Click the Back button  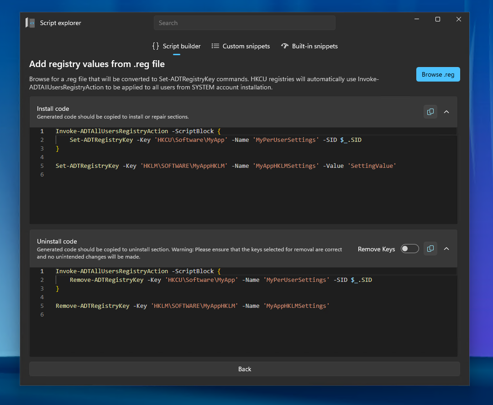[x=245, y=369]
